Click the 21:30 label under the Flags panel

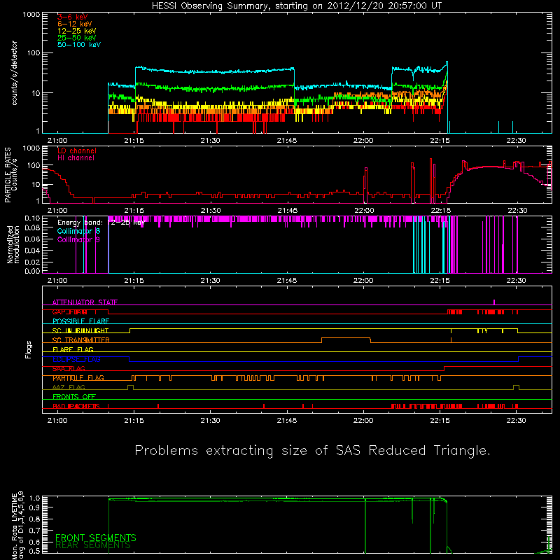pyautogui.click(x=211, y=421)
